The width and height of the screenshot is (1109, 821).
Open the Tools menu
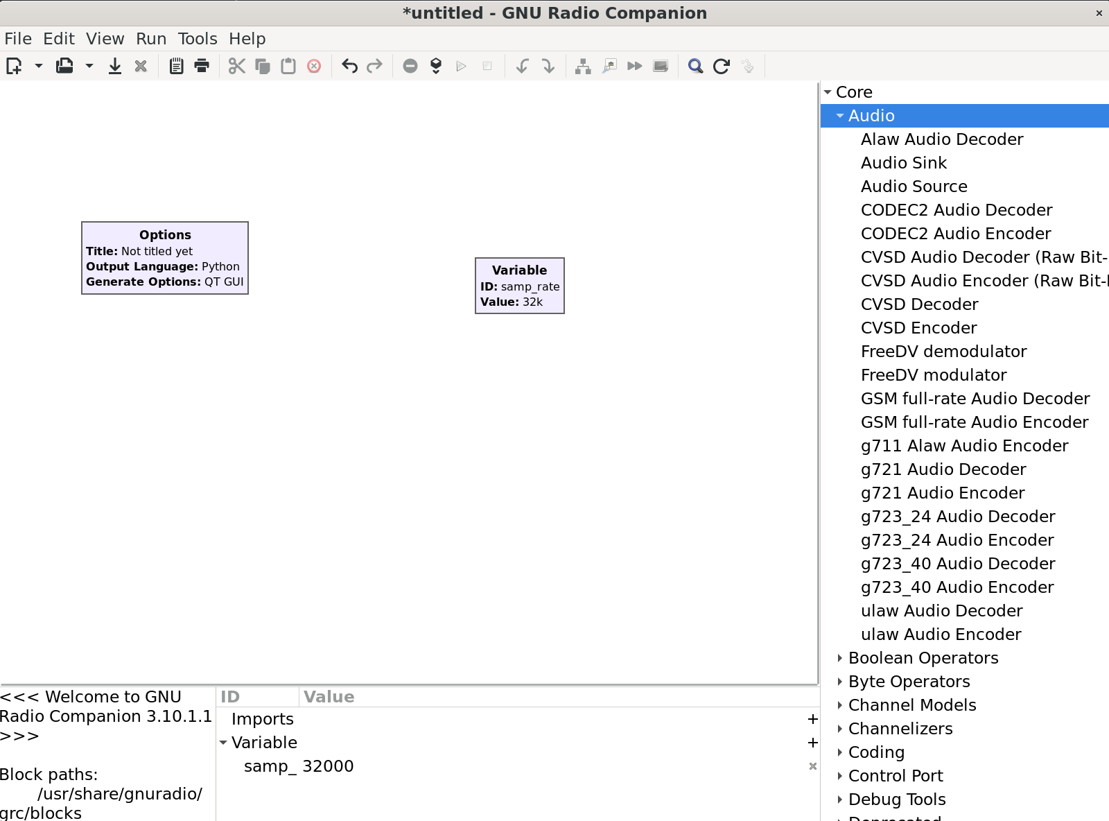coord(198,39)
